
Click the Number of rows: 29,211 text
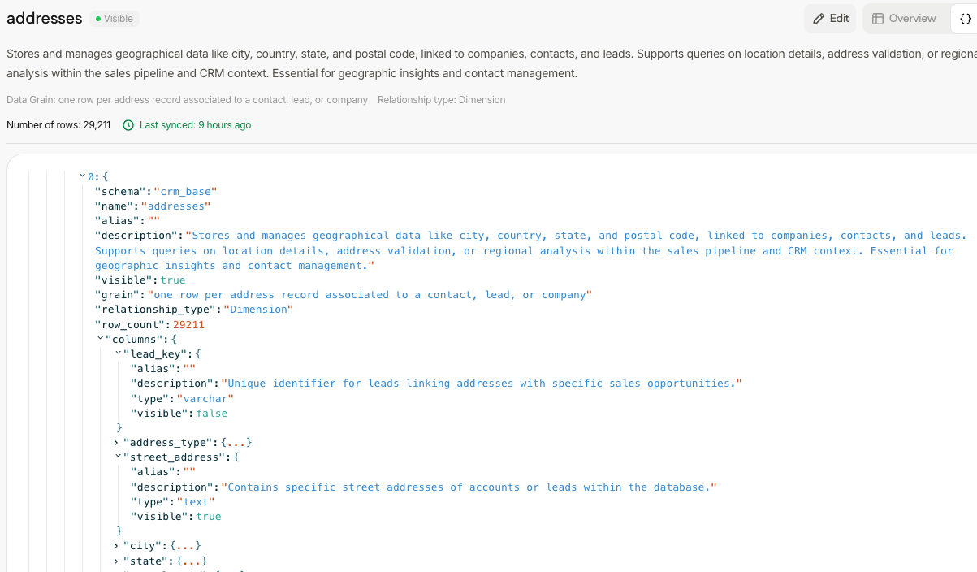pos(58,125)
